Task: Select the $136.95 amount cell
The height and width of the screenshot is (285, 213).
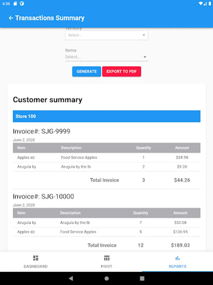Action: coord(180,232)
